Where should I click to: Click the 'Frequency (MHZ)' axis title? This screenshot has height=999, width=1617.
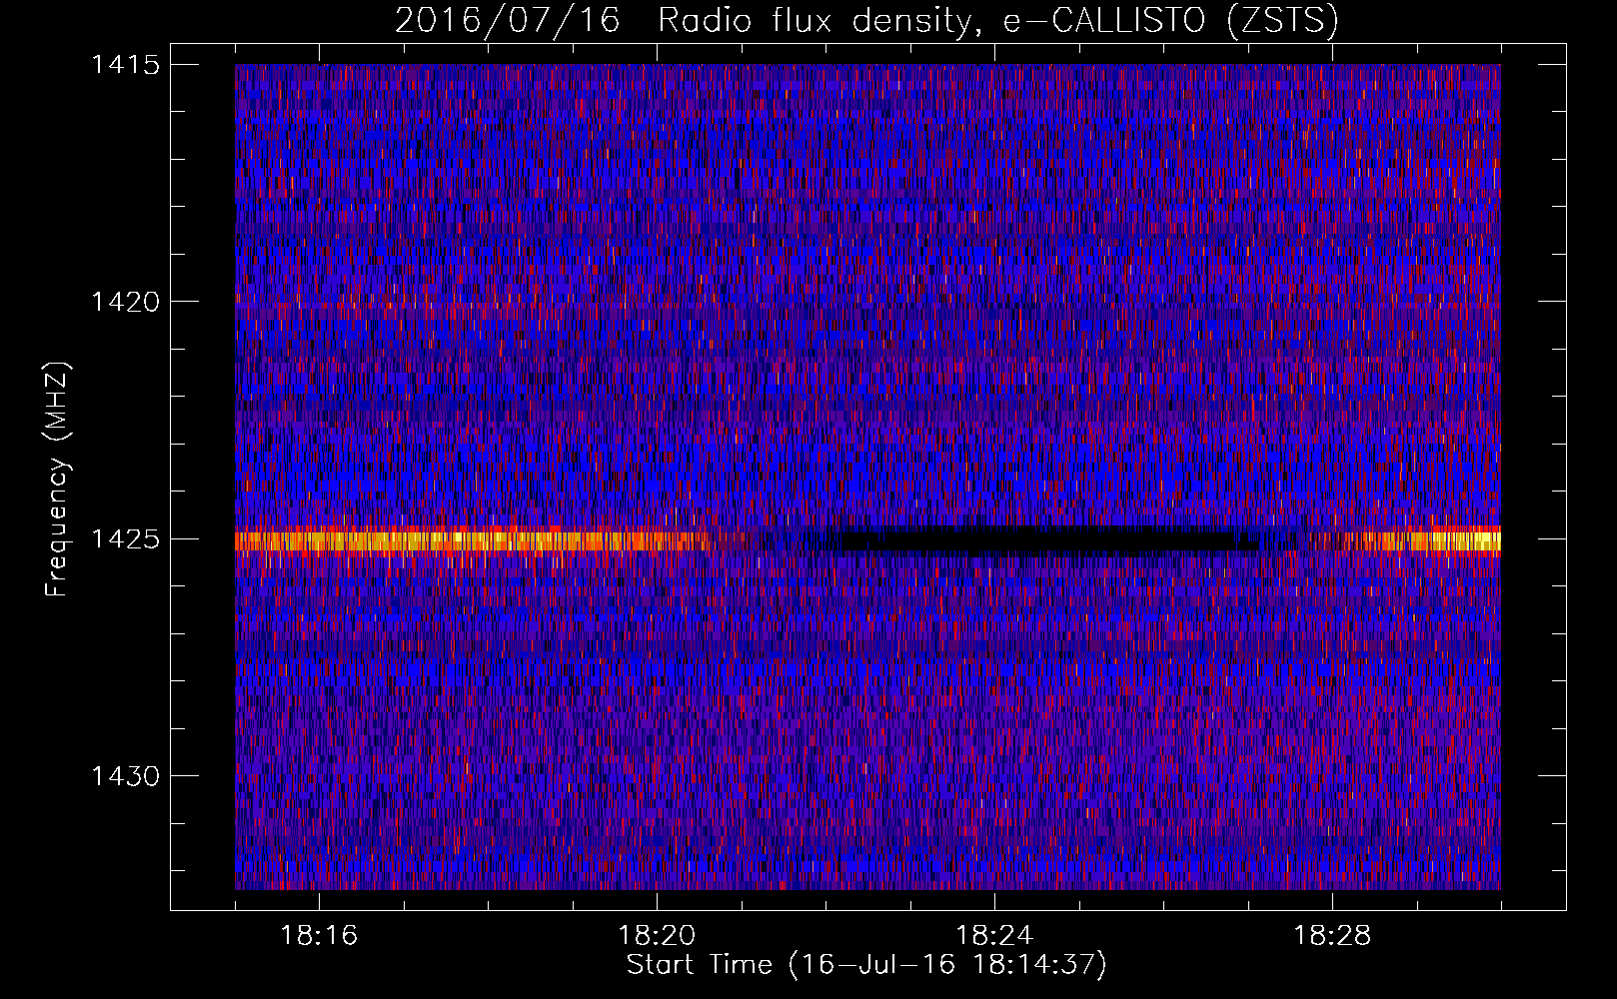pyautogui.click(x=59, y=480)
